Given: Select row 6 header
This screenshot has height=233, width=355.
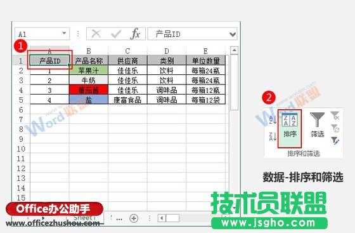Looking at the screenshot, I should click(x=21, y=110).
